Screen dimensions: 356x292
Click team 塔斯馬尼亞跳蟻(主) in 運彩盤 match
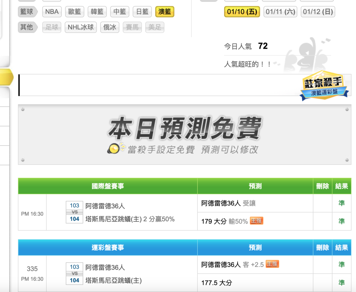(x=113, y=280)
